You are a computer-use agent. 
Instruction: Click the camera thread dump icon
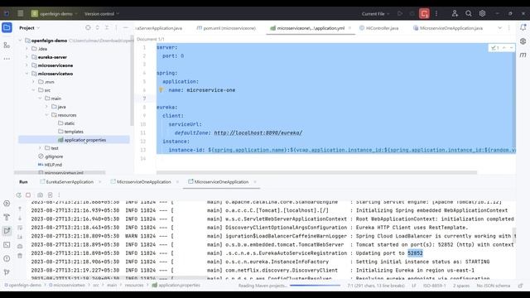(x=41, y=195)
